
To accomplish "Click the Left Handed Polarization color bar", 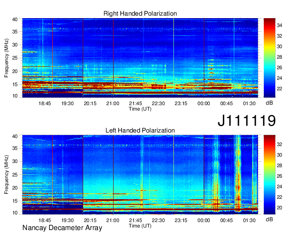I will pos(269,175).
